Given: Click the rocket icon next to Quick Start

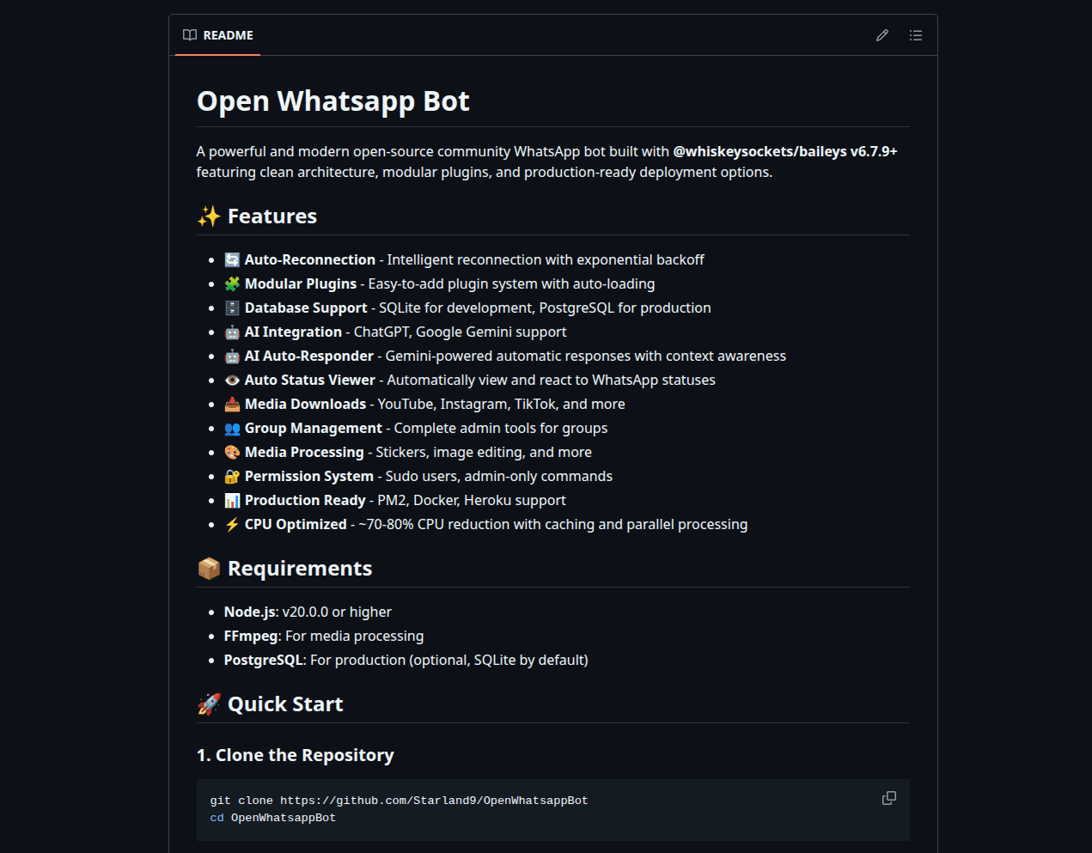Looking at the screenshot, I should [x=206, y=703].
